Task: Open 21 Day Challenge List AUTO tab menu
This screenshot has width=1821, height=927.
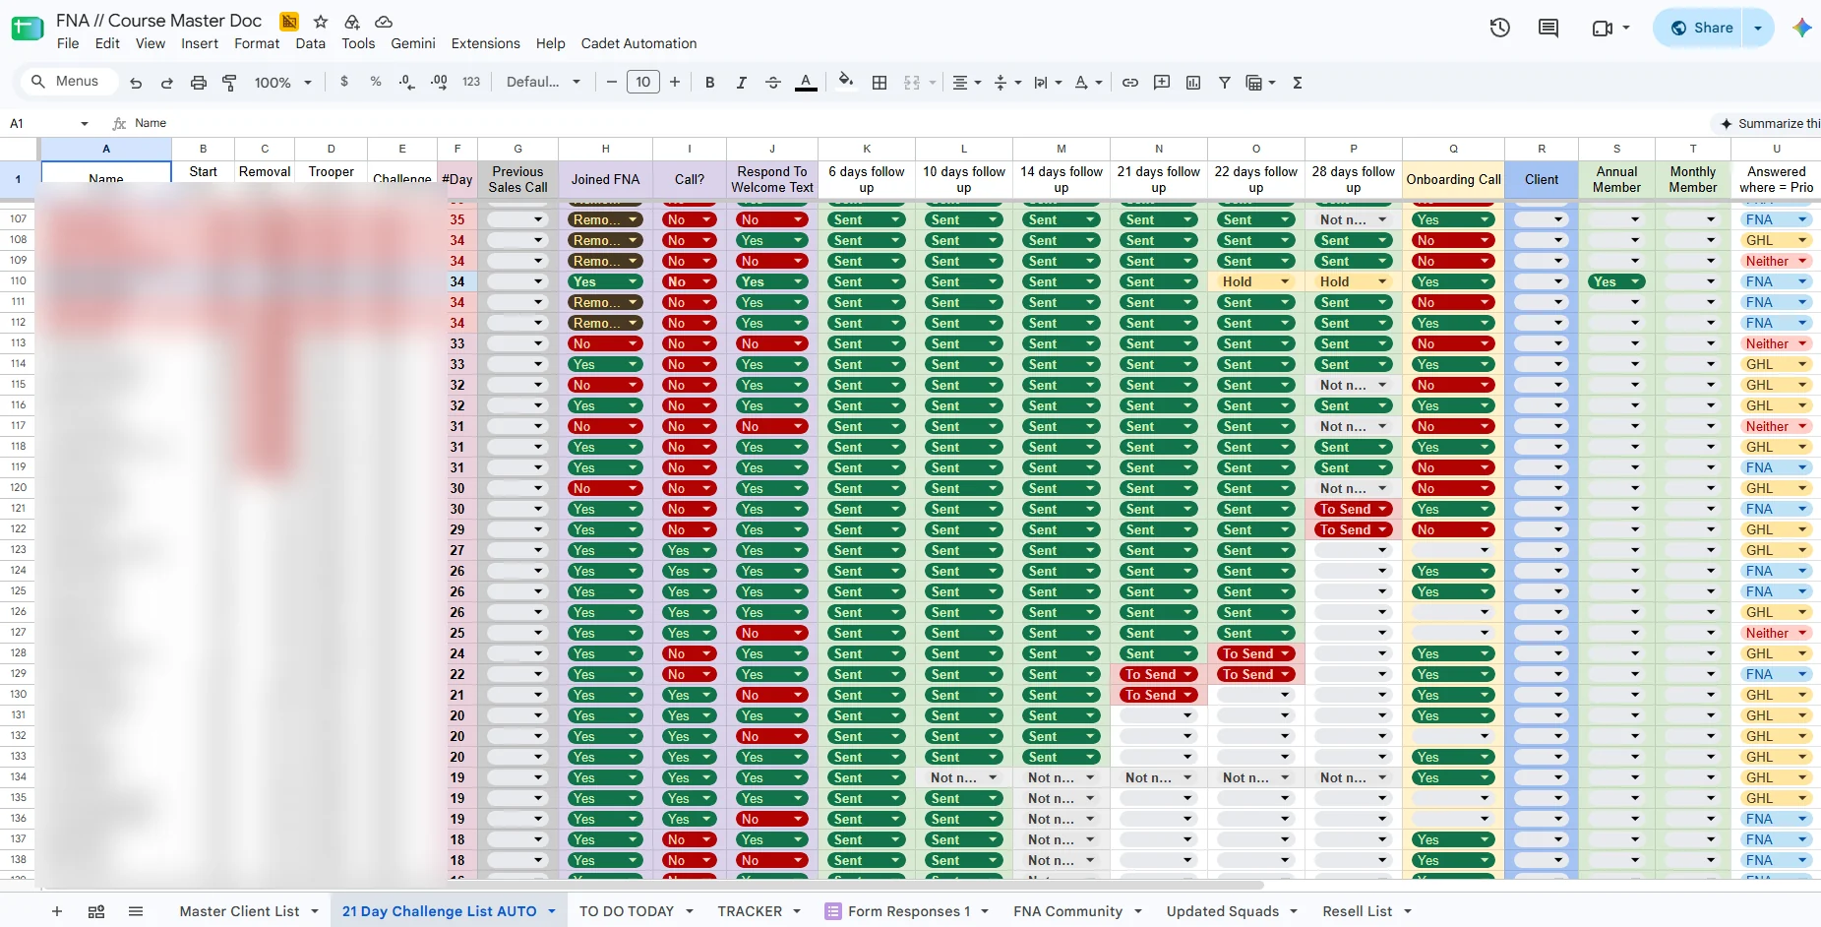Action: [x=552, y=911]
